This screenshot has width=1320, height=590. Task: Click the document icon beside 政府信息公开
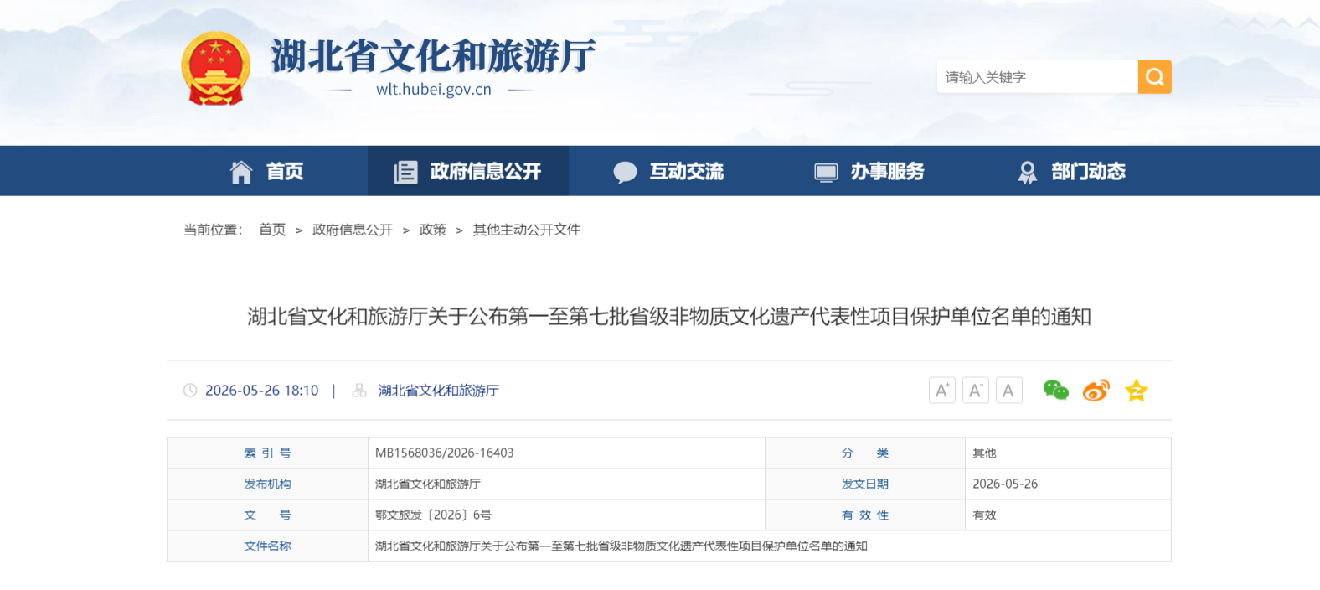point(405,172)
